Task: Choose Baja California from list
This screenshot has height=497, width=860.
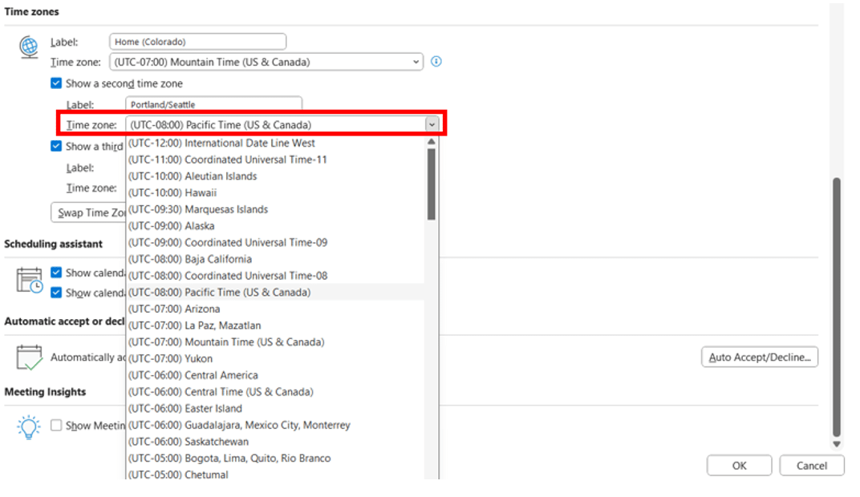Action: click(x=275, y=259)
